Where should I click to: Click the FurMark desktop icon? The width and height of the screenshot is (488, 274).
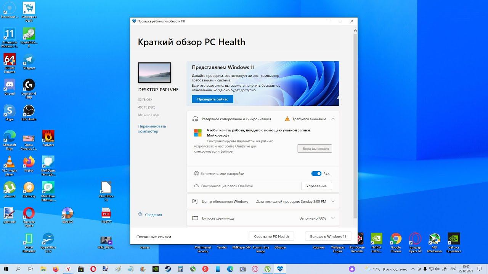coord(48,139)
